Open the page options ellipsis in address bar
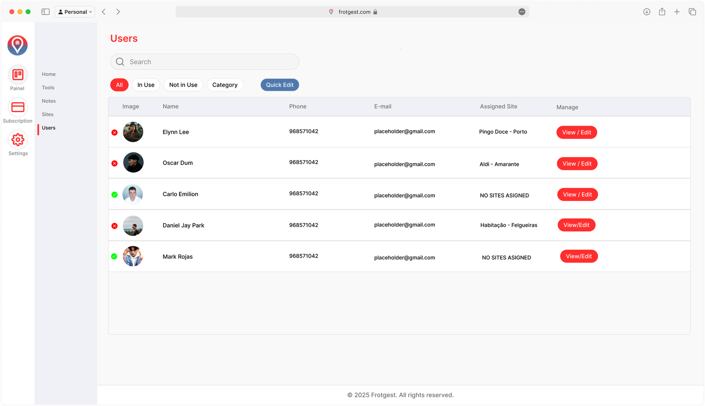Screen dimensions: 705x406 pos(522,12)
